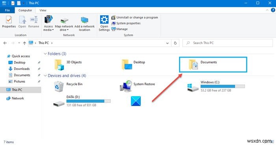Open System properties
Viewport: 276px width, 145px height.
point(126,23)
